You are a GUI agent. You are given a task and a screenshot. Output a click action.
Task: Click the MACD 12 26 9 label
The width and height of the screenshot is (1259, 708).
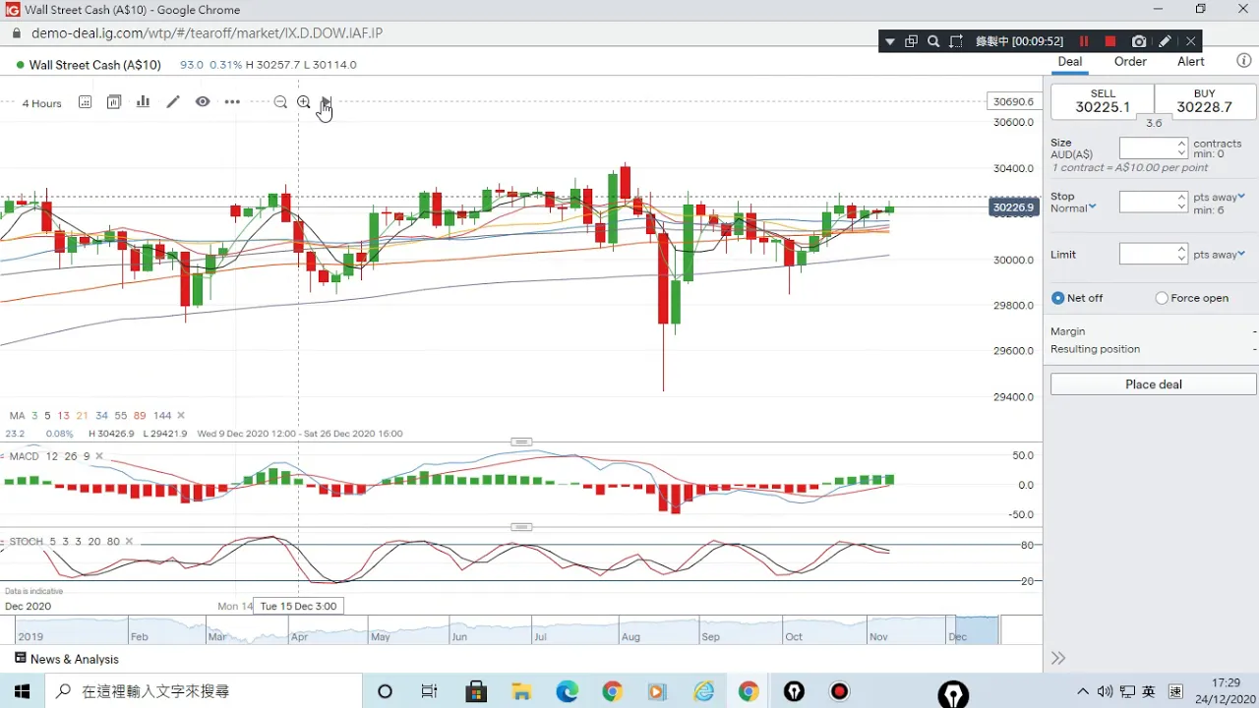[x=49, y=456]
